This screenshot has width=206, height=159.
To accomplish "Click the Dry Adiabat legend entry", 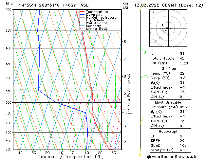I will click(94, 20).
